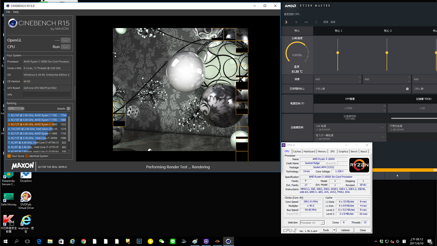Click Run button next to CPU
The width and height of the screenshot is (437, 246).
point(66,47)
